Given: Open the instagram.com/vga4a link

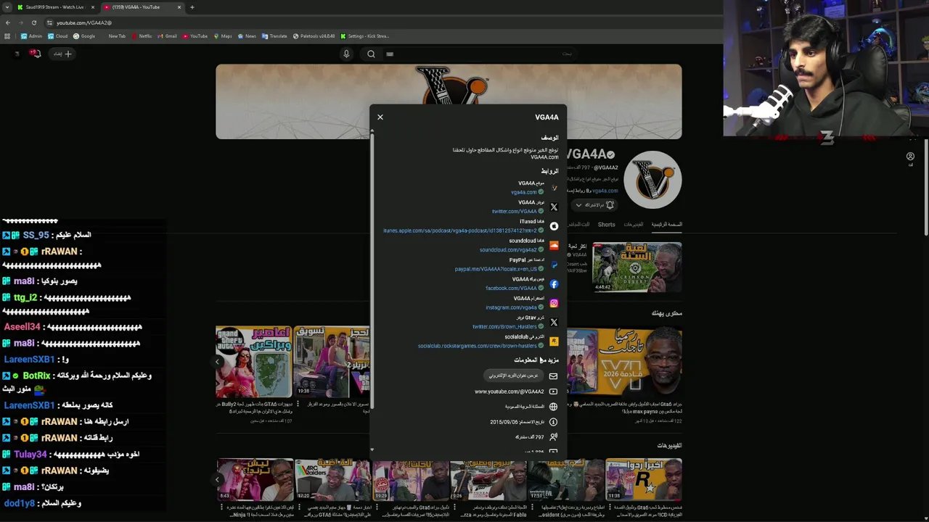Looking at the screenshot, I should 511,307.
